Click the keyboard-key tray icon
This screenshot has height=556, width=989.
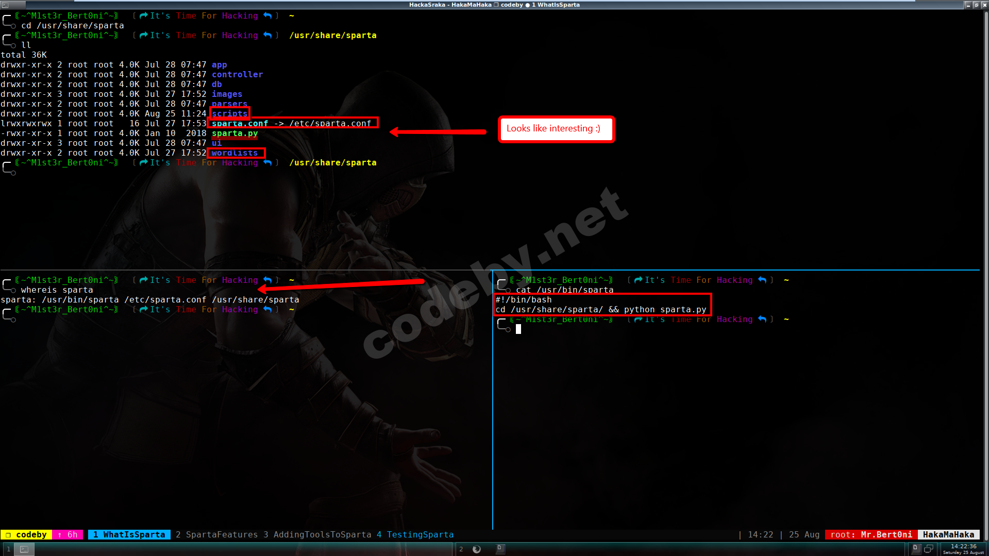(916, 549)
